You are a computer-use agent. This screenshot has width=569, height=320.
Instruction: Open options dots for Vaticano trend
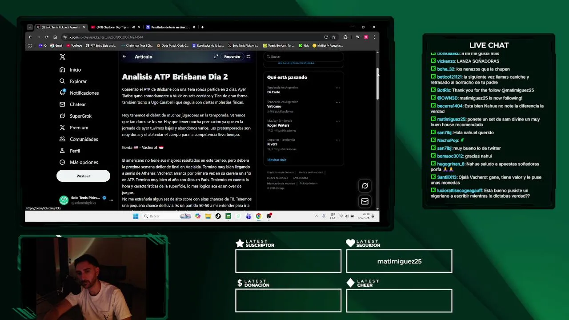[338, 102]
